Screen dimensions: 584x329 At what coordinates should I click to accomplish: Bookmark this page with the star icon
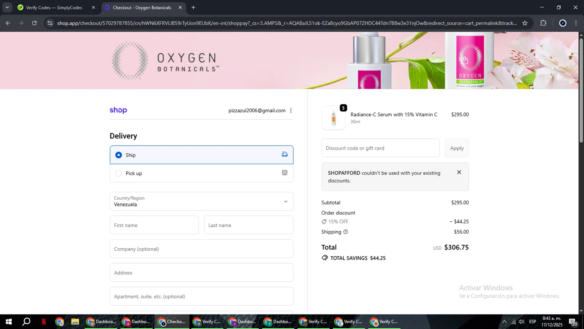[x=525, y=23]
